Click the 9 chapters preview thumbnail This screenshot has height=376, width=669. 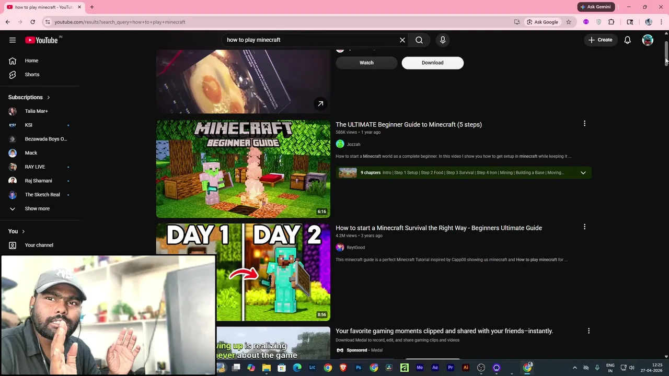348,172
